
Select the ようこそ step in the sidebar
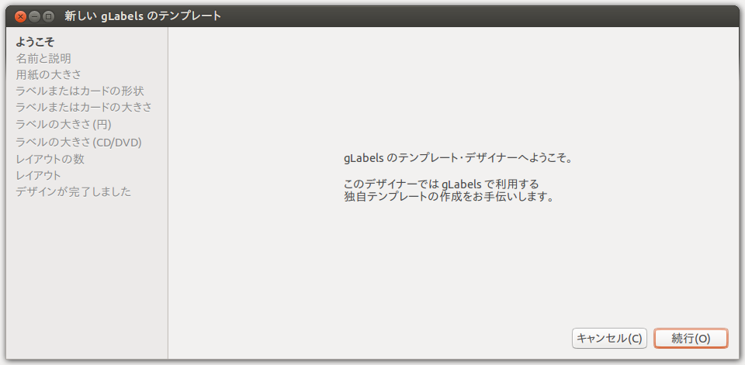pyautogui.click(x=35, y=42)
